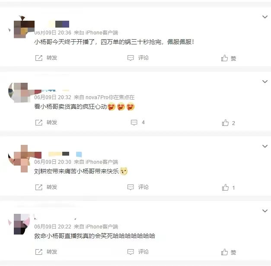Like the 刘耕宏 post with 1 like
Image resolution: width=271 pixels, height=266 pixels.
225,188
